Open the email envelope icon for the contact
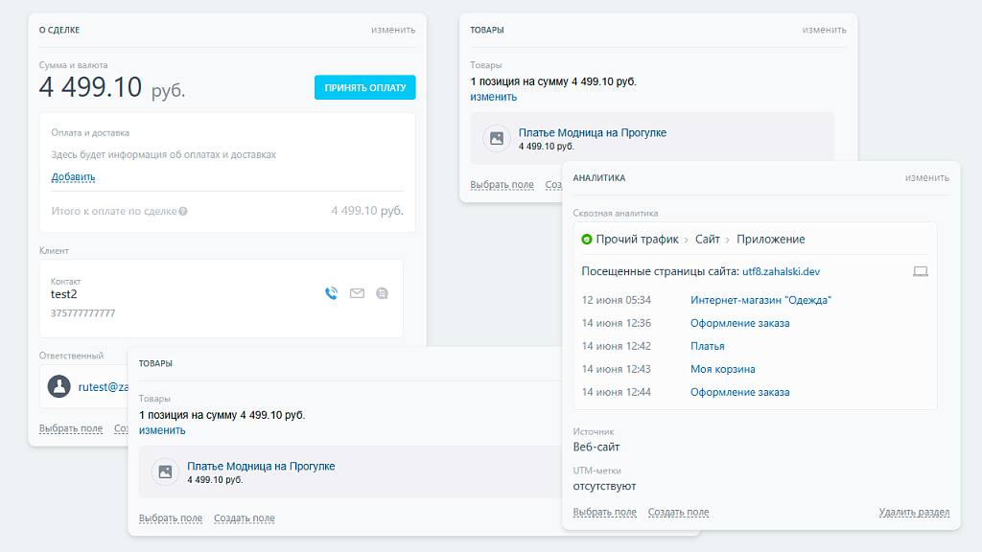This screenshot has height=552, width=982. (357, 294)
